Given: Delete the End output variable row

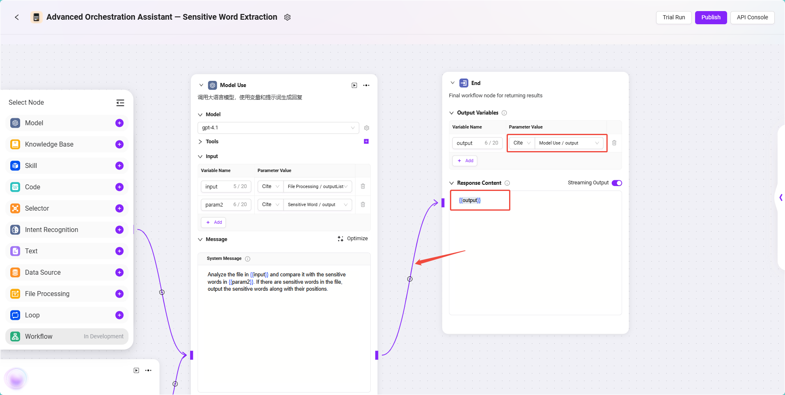Looking at the screenshot, I should click(614, 143).
